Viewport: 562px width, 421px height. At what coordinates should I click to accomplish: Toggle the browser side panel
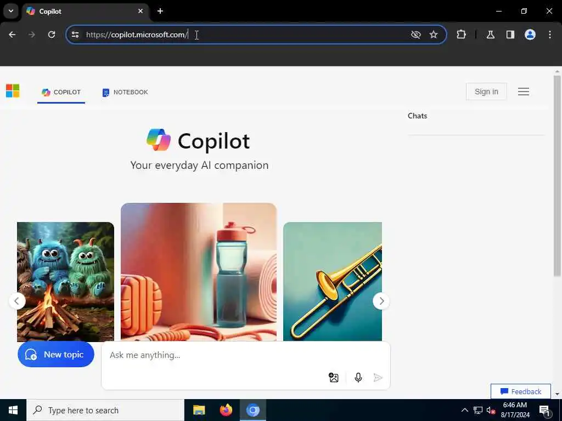pyautogui.click(x=510, y=35)
